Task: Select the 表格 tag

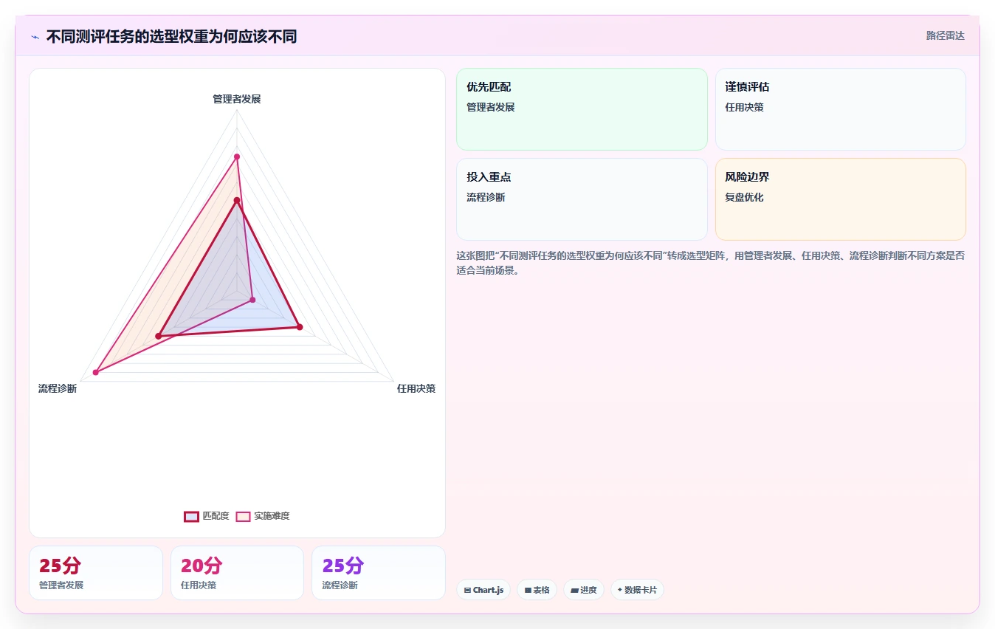Action: coord(537,590)
